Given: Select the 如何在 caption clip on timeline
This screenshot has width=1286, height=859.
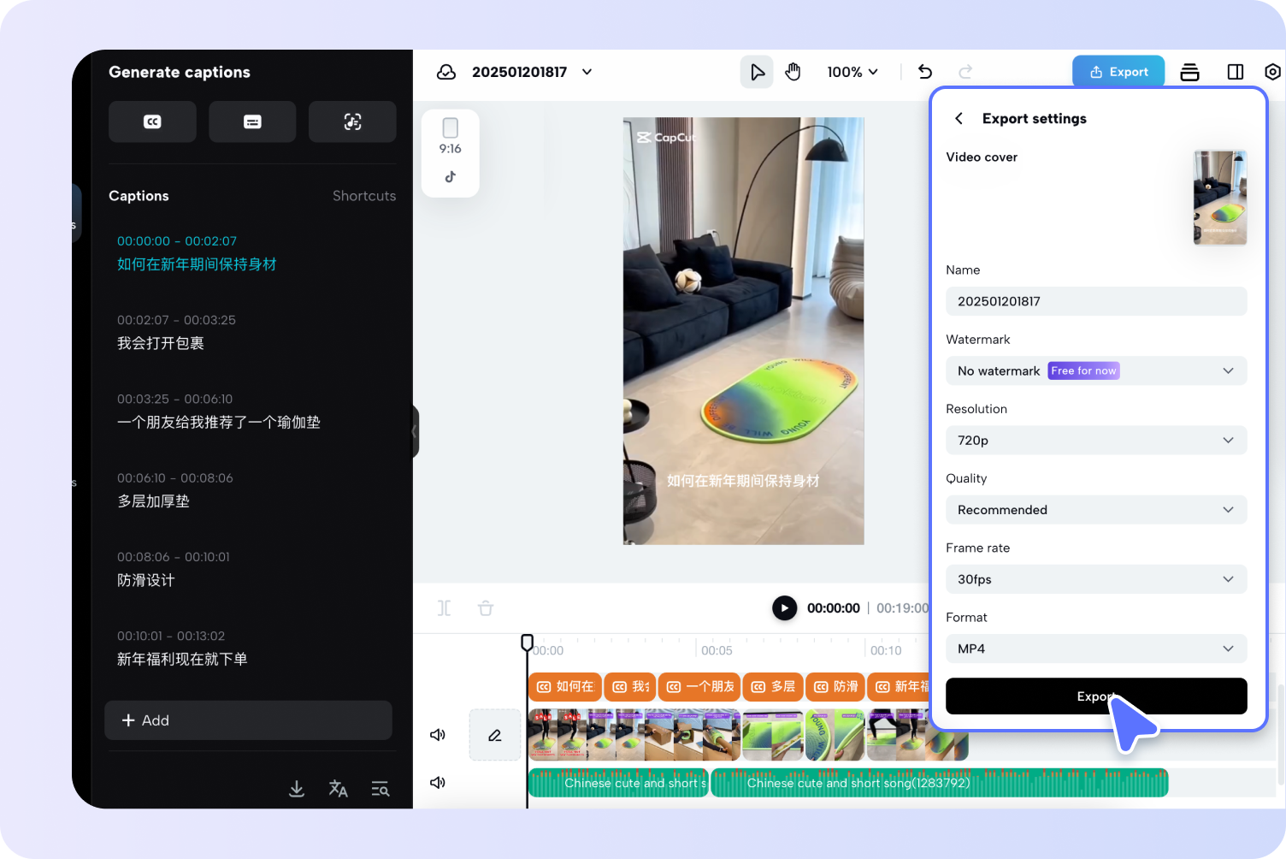Looking at the screenshot, I should click(x=565, y=686).
